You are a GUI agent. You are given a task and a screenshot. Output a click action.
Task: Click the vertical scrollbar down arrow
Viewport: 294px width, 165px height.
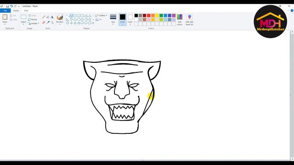point(292,159)
